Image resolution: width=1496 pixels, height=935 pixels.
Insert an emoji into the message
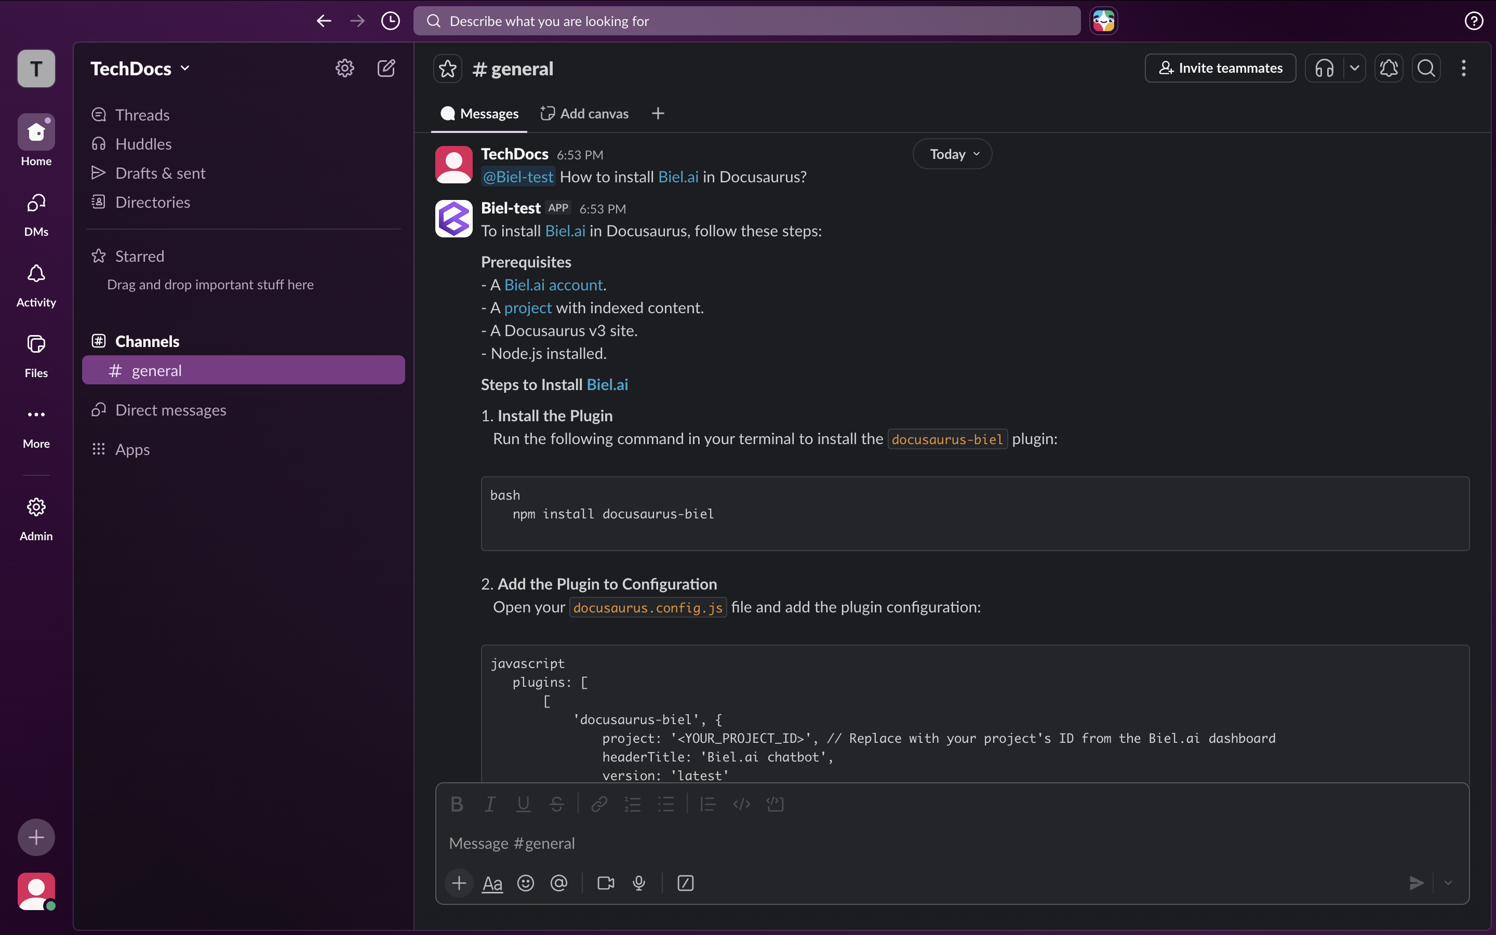coord(525,883)
